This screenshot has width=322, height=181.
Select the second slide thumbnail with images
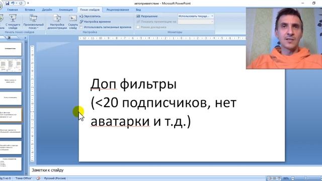tap(11, 65)
